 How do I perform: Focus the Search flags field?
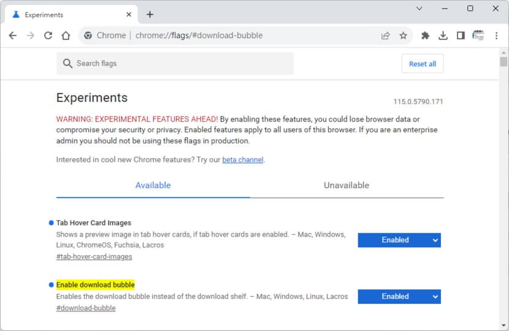click(175, 63)
